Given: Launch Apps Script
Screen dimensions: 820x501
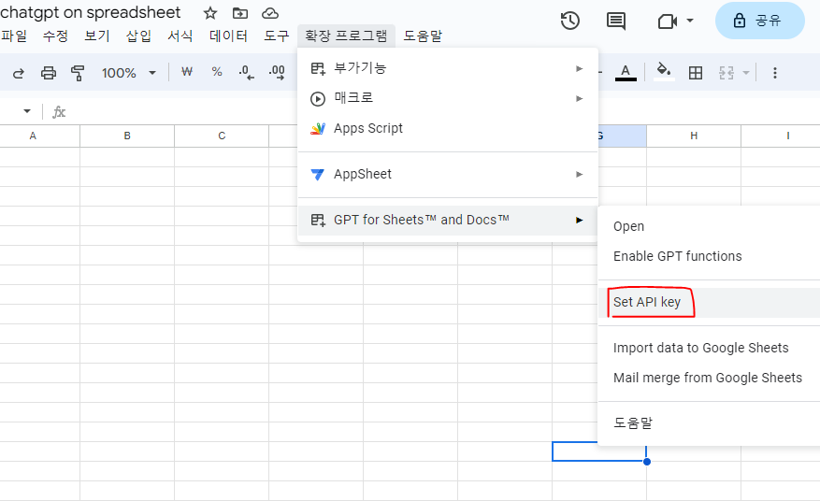Looking at the screenshot, I should pos(448,129).
